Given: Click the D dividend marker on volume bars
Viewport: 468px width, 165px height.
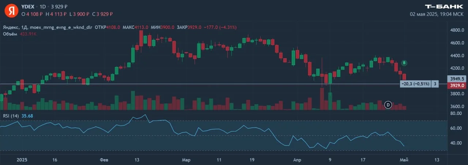Looking at the screenshot, I should pyautogui.click(x=388, y=105).
